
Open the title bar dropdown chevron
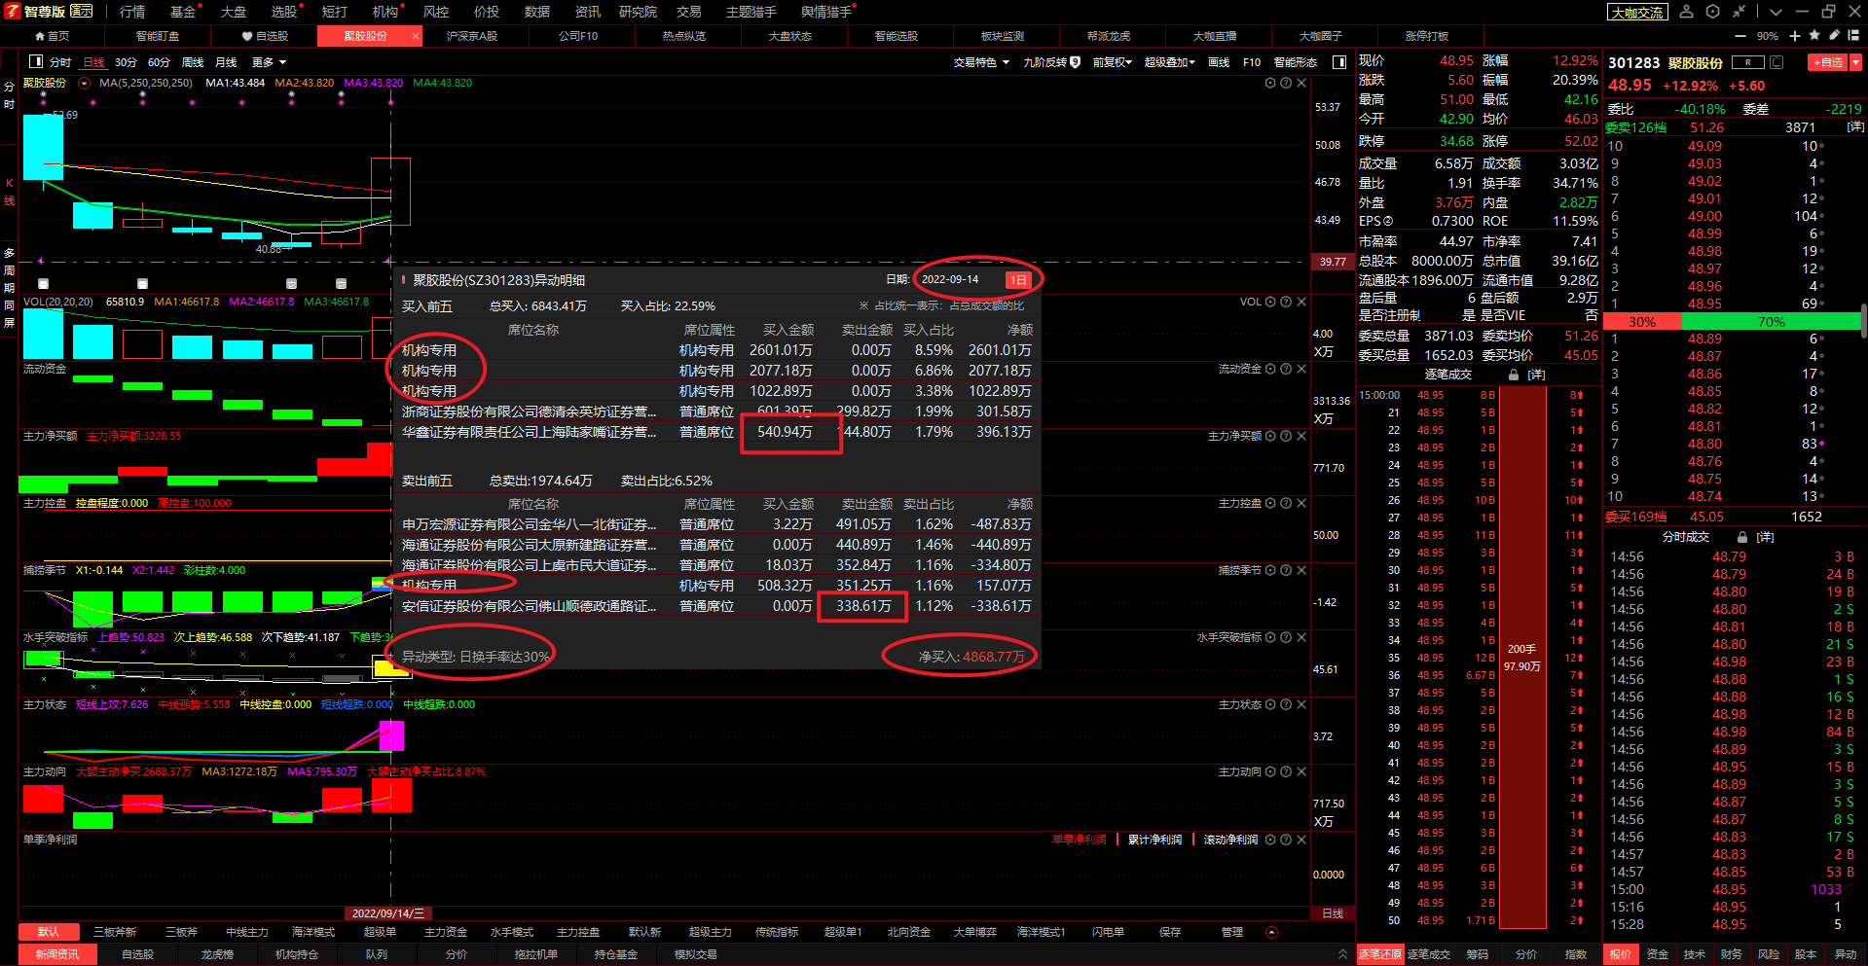pos(1776,12)
